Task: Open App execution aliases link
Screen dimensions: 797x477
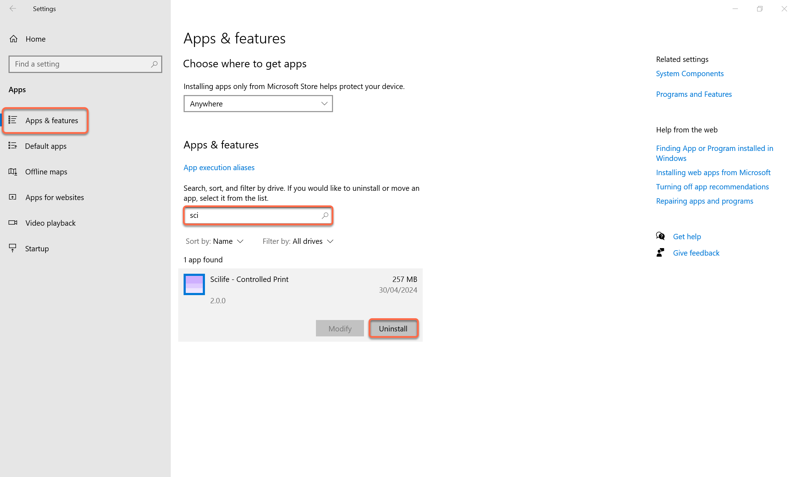Action: 219,167
